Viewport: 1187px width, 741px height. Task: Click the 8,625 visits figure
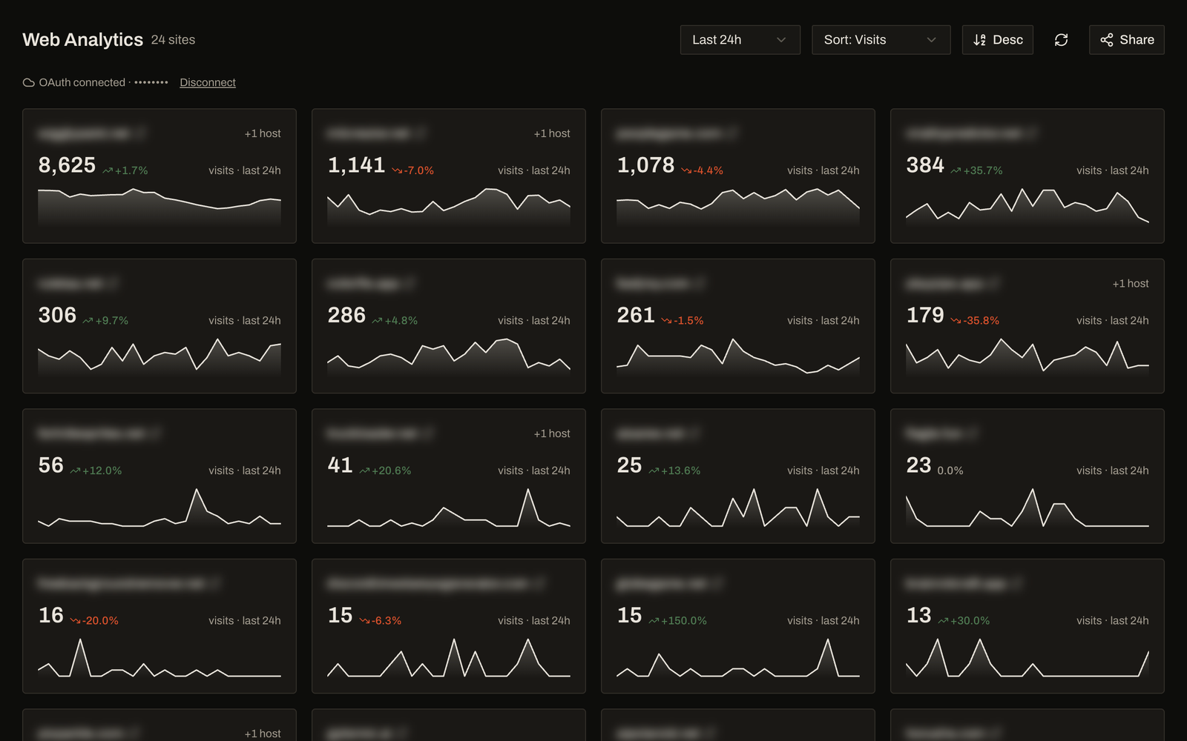(67, 165)
